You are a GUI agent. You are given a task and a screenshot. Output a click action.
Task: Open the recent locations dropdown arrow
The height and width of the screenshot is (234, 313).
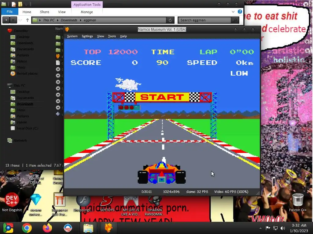20,20
